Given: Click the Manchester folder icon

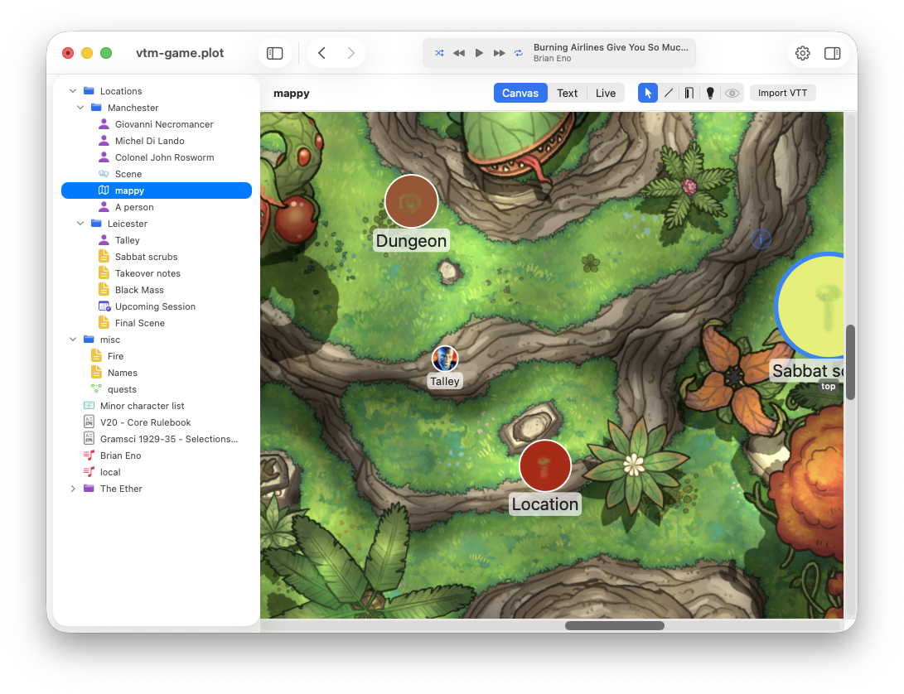Looking at the screenshot, I should pos(96,107).
